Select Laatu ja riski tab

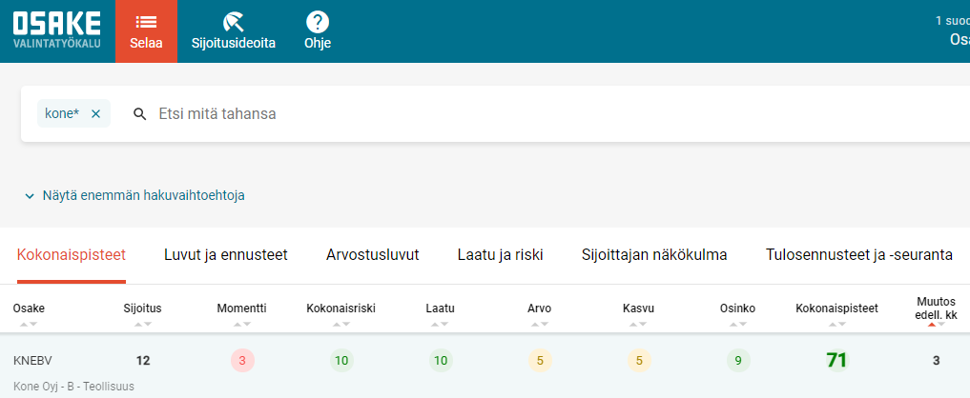500,254
